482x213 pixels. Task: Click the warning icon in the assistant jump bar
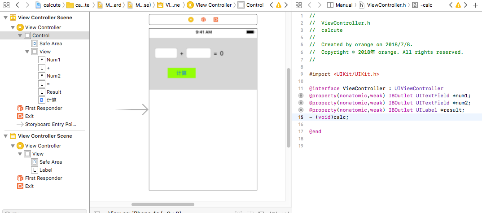(458, 5)
